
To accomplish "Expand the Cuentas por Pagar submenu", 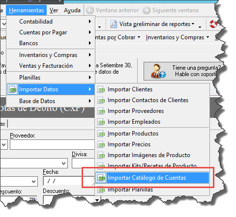I will [51, 32].
